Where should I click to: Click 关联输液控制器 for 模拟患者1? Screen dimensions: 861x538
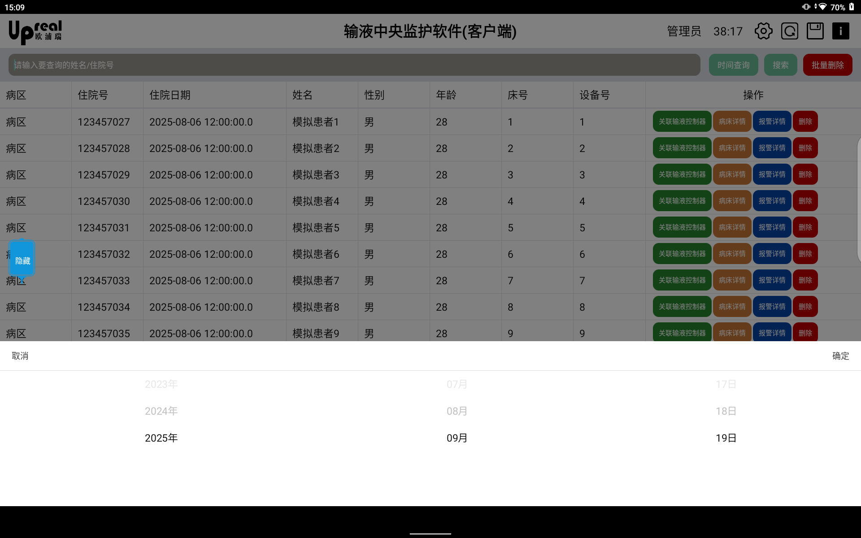682,121
